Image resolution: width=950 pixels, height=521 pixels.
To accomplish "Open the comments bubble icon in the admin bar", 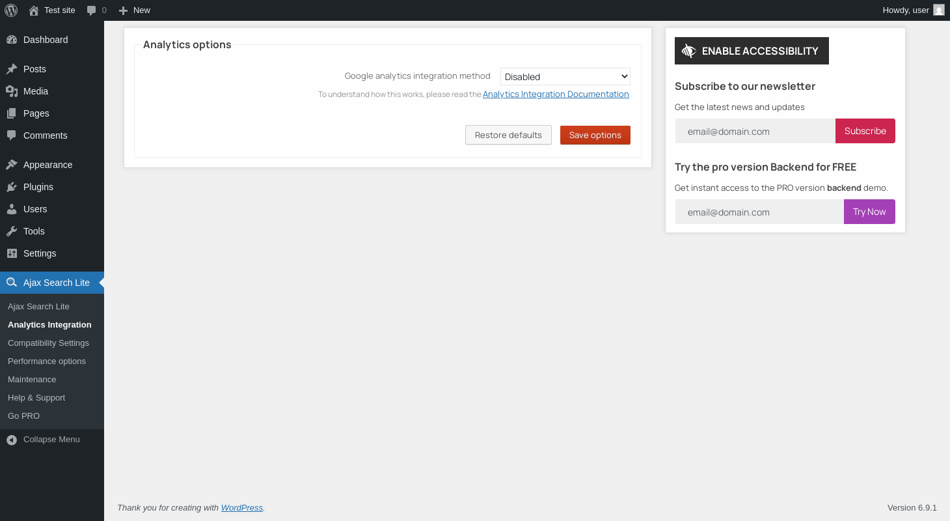I will tap(92, 10).
